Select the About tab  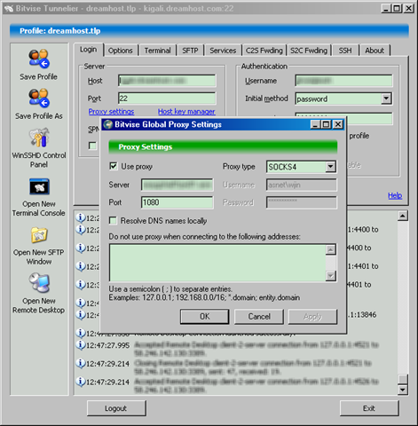375,51
